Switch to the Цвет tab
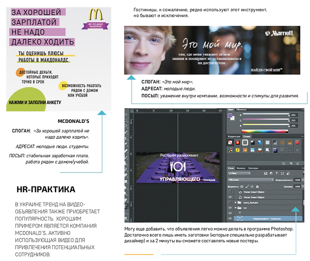Screen dimensions: 310x261 click(x=230, y=110)
